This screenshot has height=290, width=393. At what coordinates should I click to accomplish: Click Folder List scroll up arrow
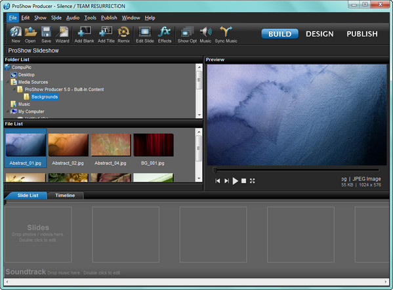[x=199, y=67]
